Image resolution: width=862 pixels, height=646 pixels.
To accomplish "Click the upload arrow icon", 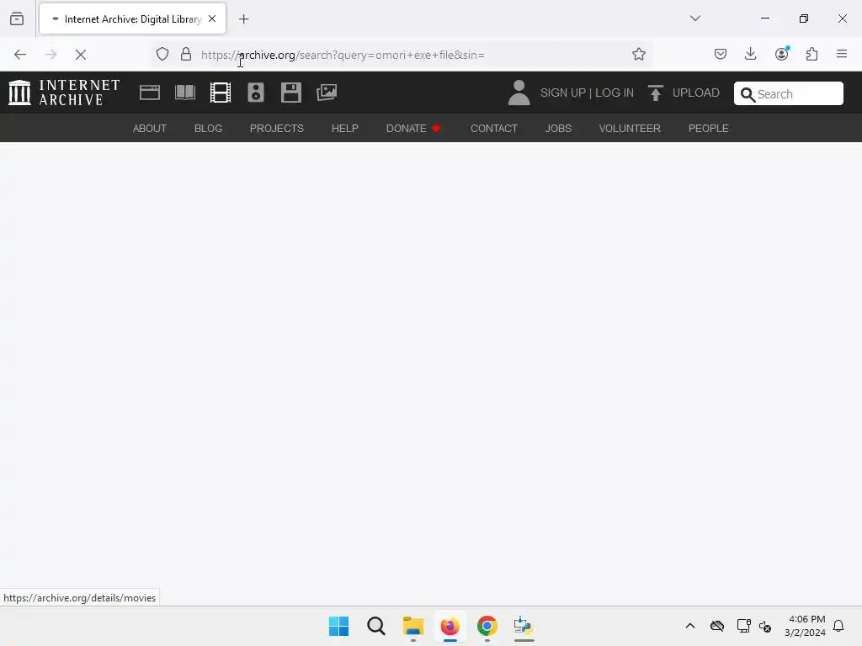I will tap(655, 93).
